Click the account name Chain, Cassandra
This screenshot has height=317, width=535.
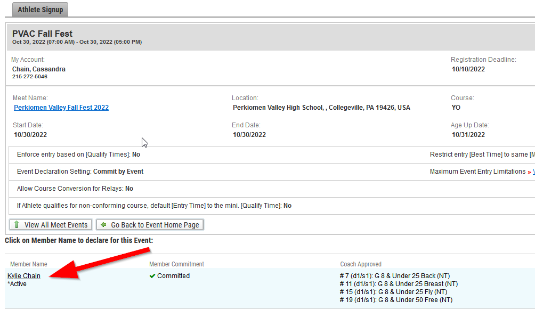coord(39,69)
